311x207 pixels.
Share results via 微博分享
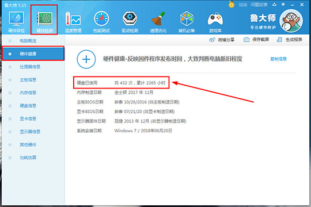point(222,40)
